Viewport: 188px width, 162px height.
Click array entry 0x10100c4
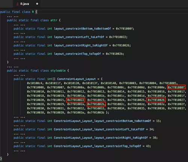(x=35, y=83)
